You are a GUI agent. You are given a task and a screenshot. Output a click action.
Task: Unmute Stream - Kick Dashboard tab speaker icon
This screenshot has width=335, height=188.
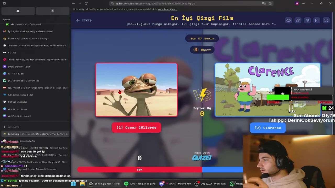coord(12,24)
